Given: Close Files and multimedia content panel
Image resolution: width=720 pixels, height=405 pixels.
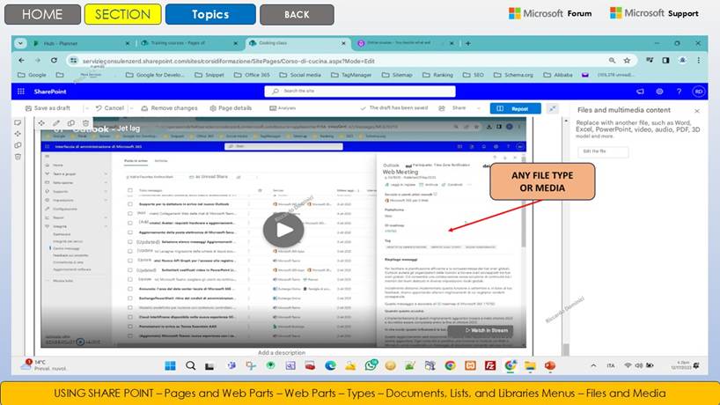Looking at the screenshot, I should click(696, 111).
